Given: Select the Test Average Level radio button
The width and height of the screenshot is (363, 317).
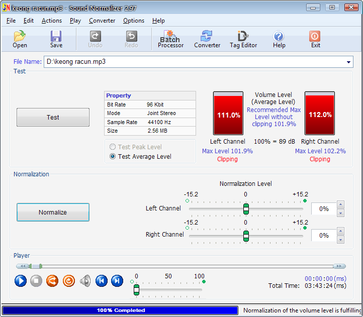Looking at the screenshot, I should 113,156.
